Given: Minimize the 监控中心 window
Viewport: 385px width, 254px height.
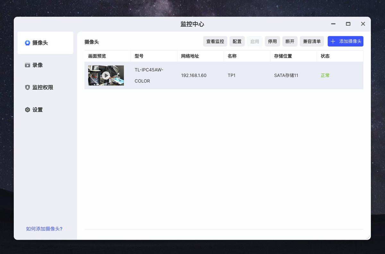Looking at the screenshot, I should pyautogui.click(x=333, y=24).
